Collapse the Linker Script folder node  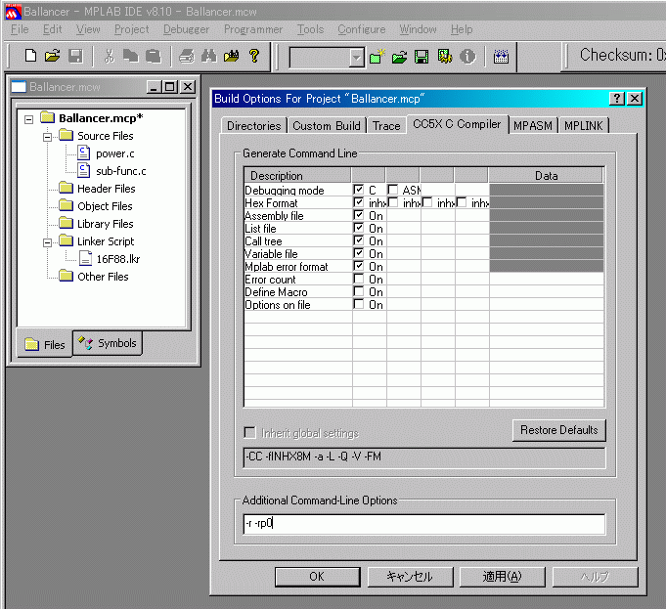pos(47,242)
